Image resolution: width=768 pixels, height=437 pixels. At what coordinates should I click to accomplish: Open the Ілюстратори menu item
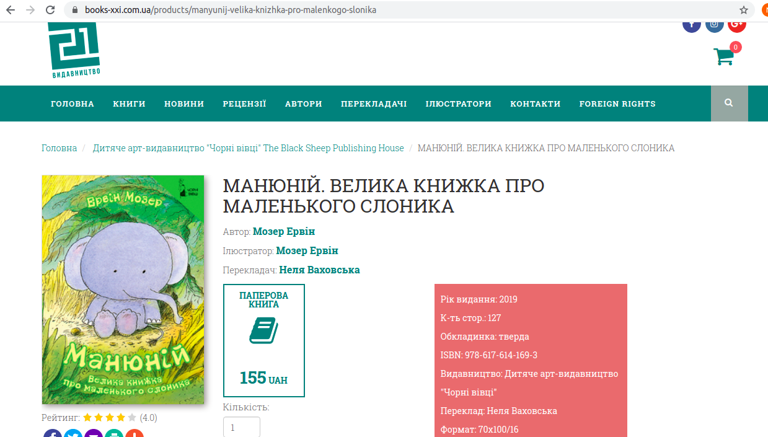point(459,104)
